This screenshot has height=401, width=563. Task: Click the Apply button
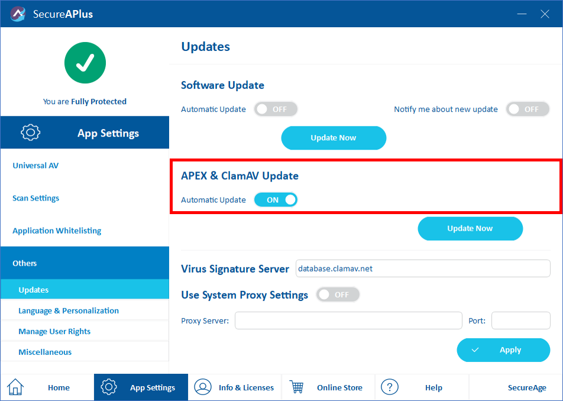point(503,350)
